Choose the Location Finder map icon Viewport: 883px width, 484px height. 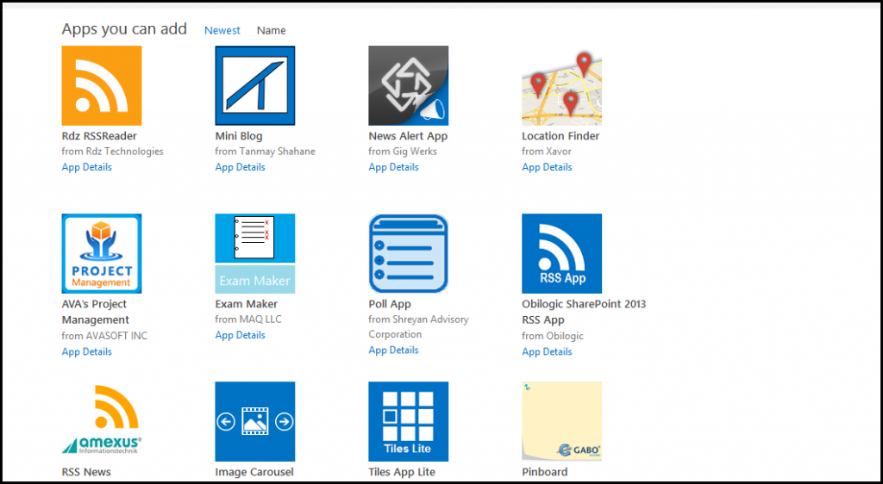tap(561, 85)
